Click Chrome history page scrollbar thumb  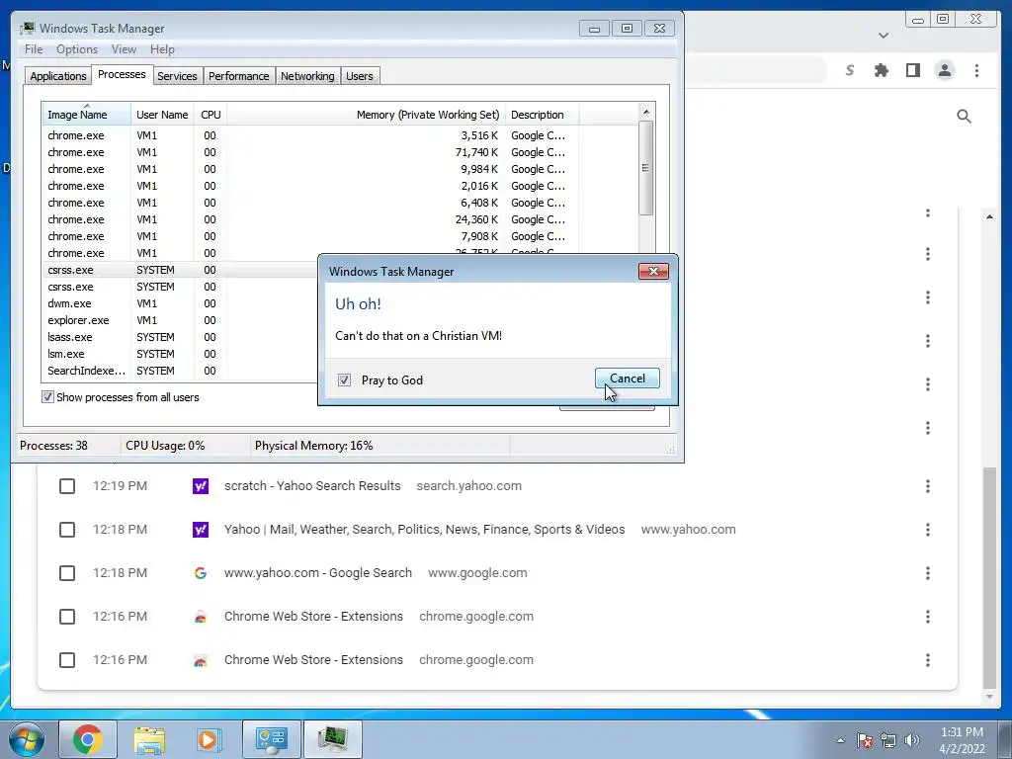point(988,578)
